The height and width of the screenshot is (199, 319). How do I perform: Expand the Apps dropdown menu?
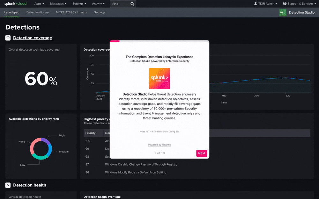pos(39,4)
